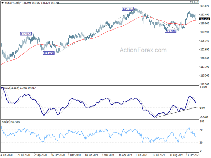
Task: Click the 121.630 price label
Action: (x=49, y=53)
